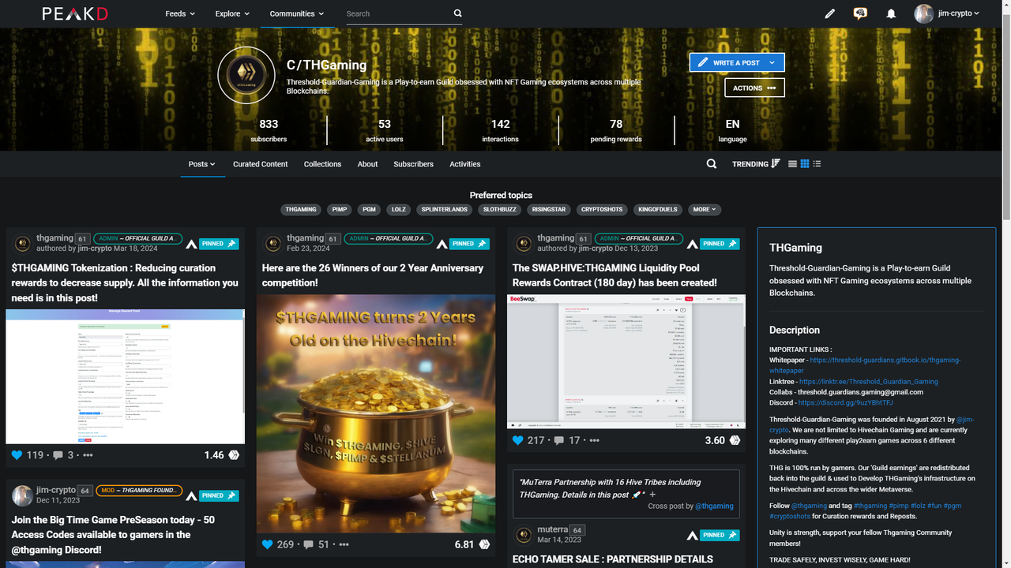Click the muterra author avatar
1011x568 pixels.
coord(524,535)
